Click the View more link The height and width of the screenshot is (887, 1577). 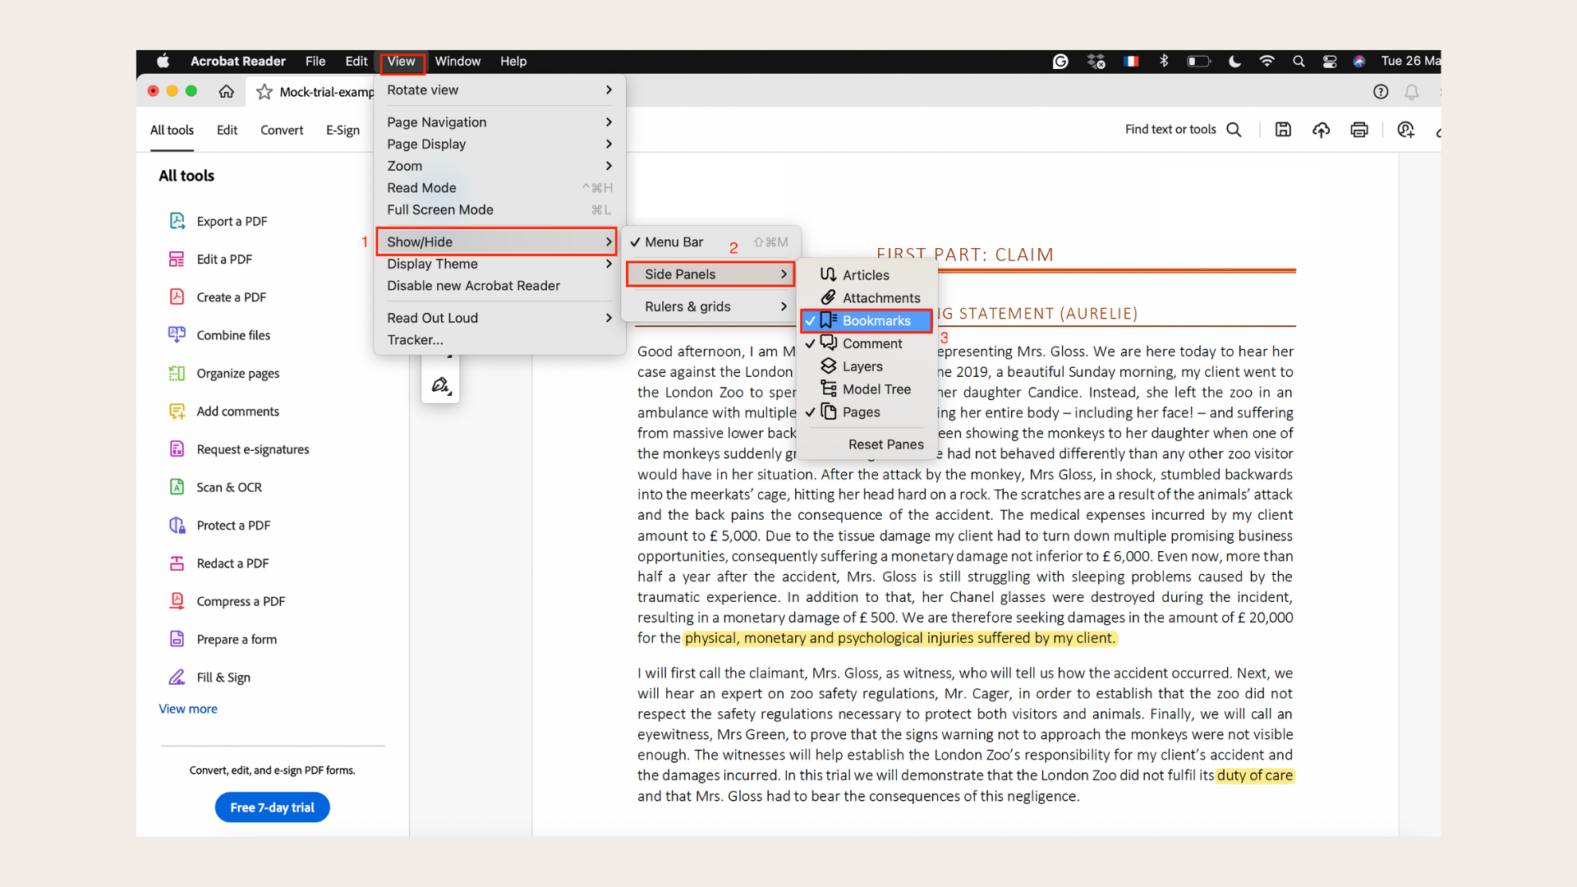click(x=188, y=708)
